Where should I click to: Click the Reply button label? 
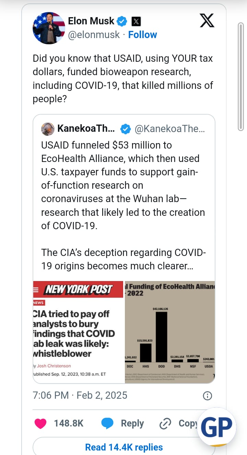132,423
